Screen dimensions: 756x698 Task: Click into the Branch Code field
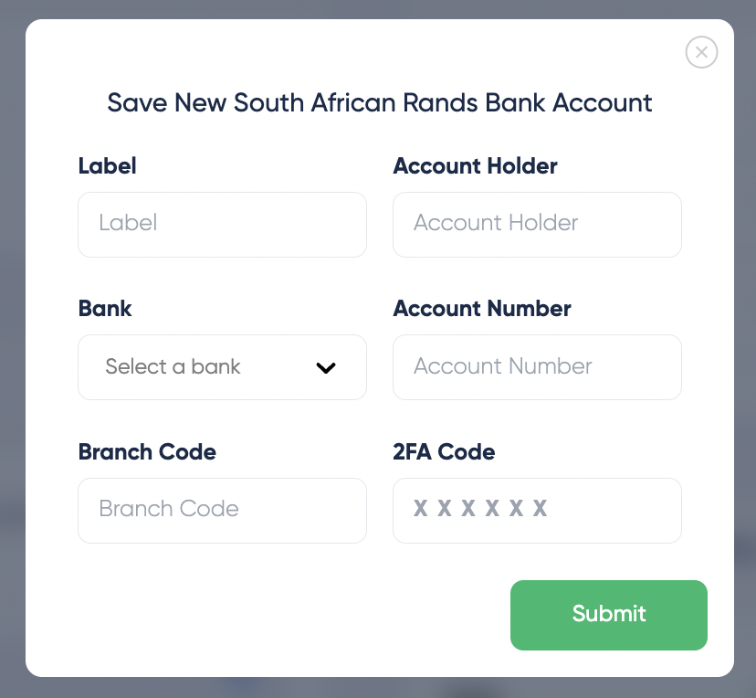pyautogui.click(x=222, y=511)
